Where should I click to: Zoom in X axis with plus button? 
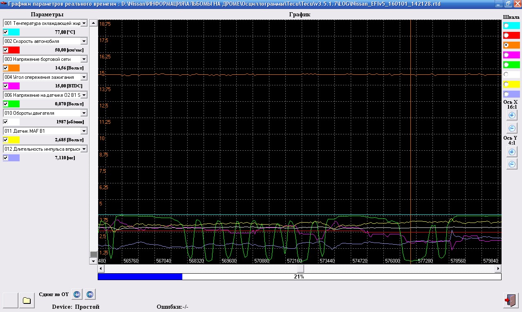tap(511, 116)
